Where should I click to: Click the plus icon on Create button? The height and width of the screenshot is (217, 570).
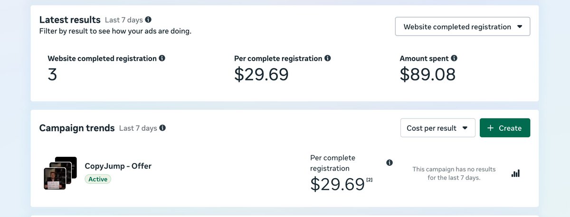click(490, 128)
